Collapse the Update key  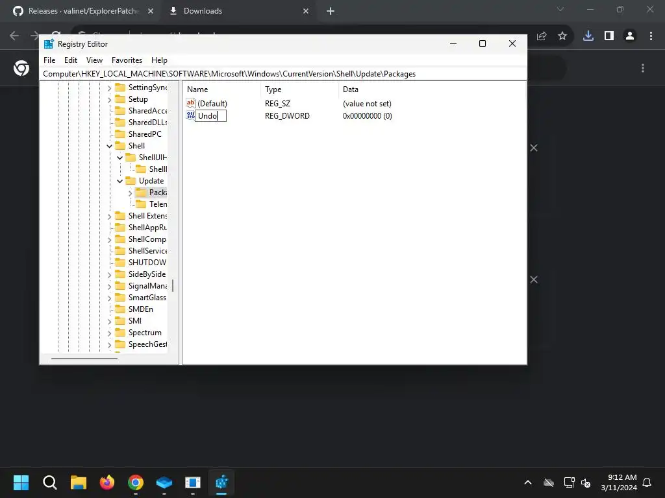[x=119, y=181]
